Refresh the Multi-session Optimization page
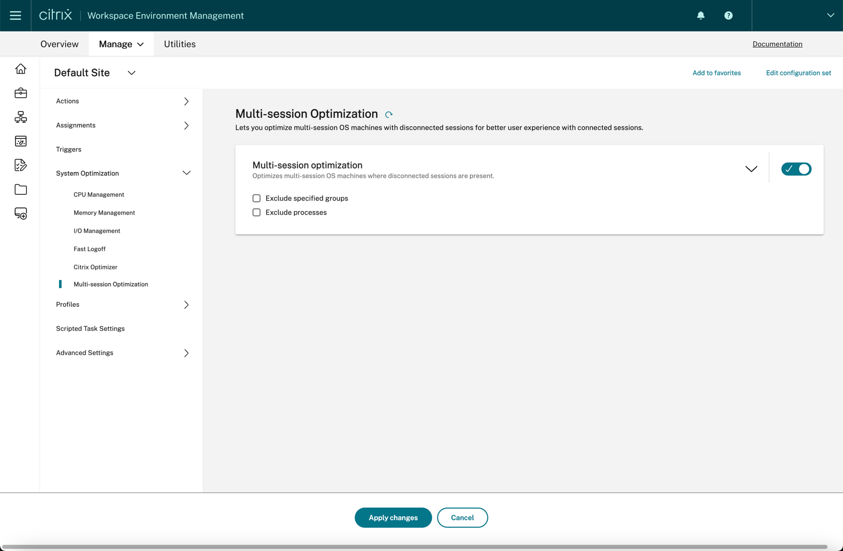Screen dimensions: 843x551 [x=389, y=115]
